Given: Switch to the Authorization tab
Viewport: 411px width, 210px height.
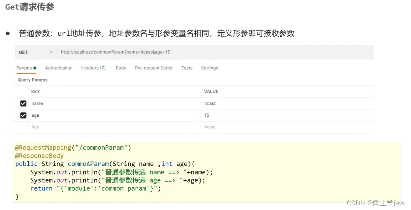Looking at the screenshot, I should [x=59, y=68].
